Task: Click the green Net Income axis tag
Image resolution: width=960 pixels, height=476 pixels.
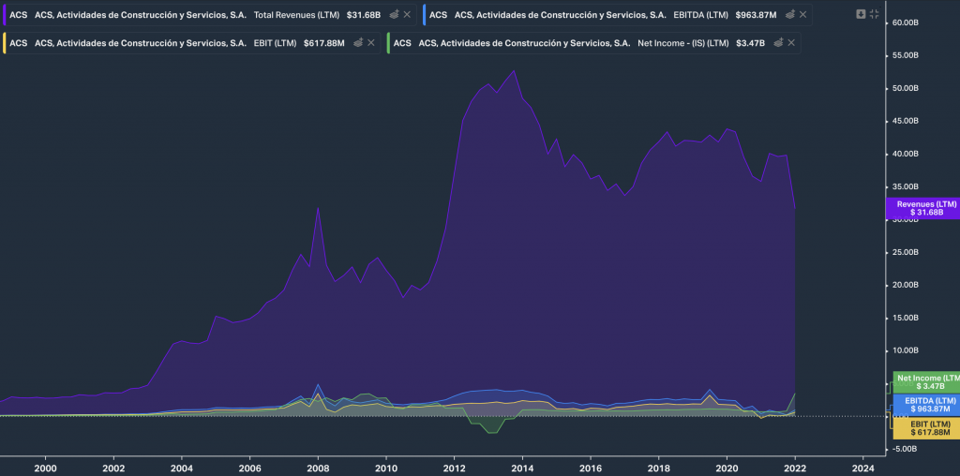Action: 925,381
